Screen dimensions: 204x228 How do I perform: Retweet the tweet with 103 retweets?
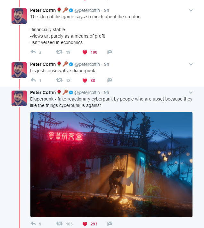click(59, 224)
